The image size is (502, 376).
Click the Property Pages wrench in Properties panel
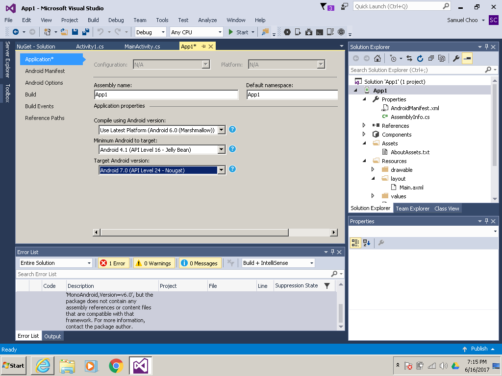[x=381, y=243]
